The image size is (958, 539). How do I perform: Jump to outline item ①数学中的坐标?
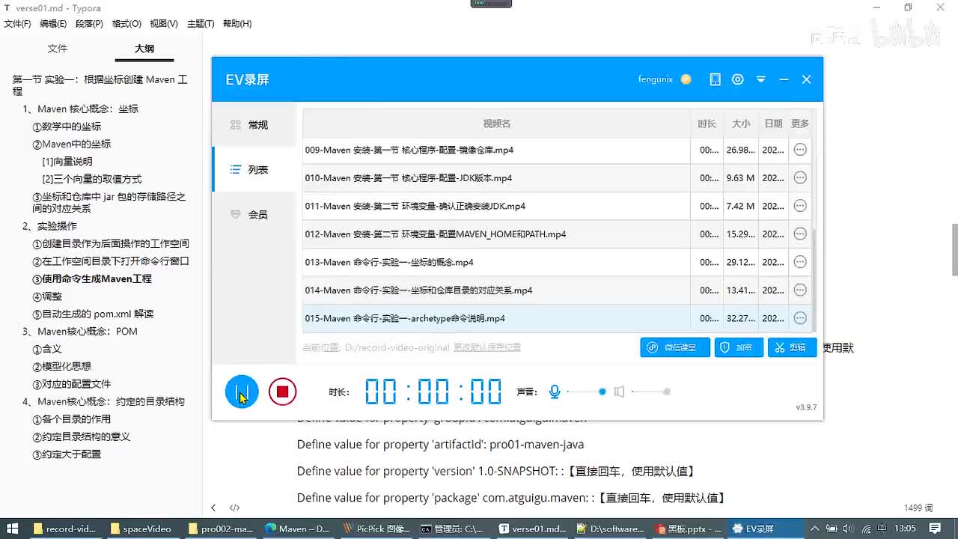(67, 127)
